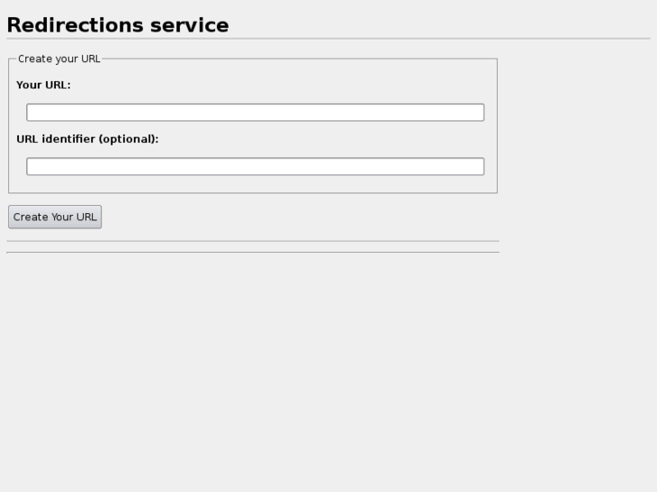
Task: Hit the button under the form box
Action: point(55,218)
